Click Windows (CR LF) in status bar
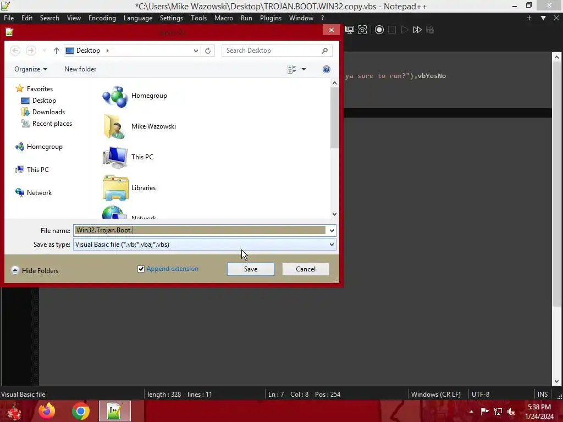The width and height of the screenshot is (563, 422). (x=435, y=395)
